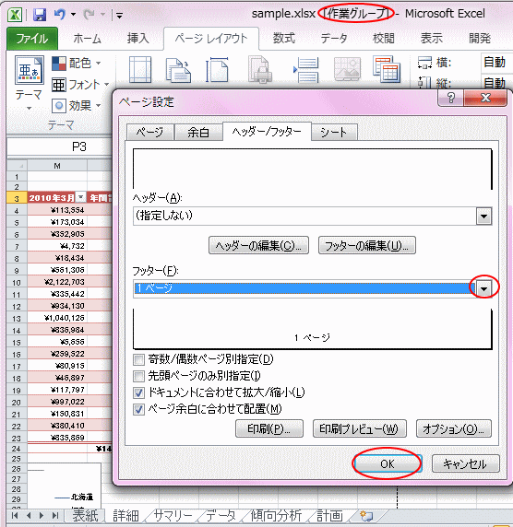Open the データ ribbon tab

click(334, 39)
